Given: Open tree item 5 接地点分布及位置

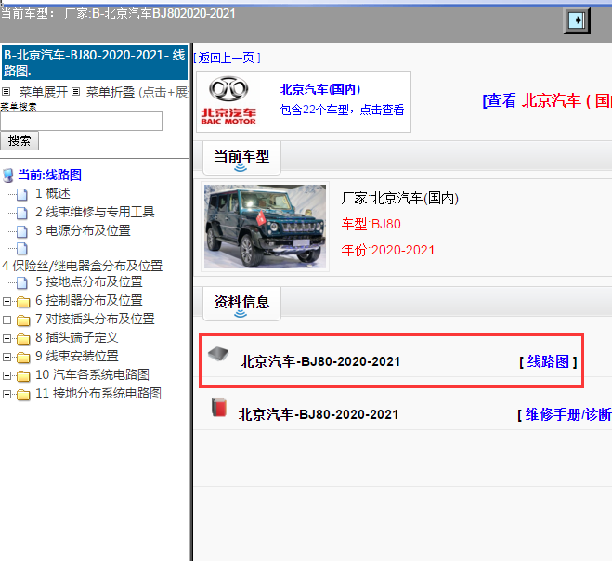Looking at the screenshot, I should point(89,281).
